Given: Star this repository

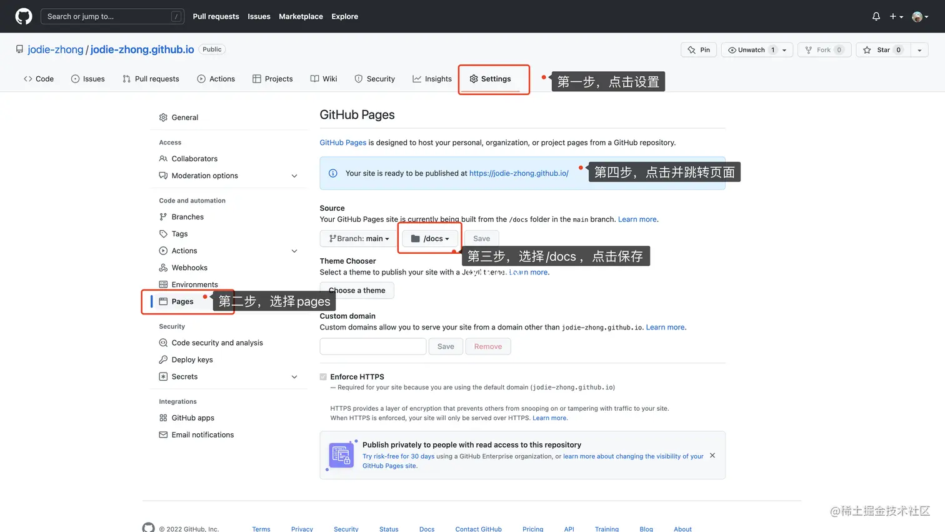Looking at the screenshot, I should click(883, 50).
